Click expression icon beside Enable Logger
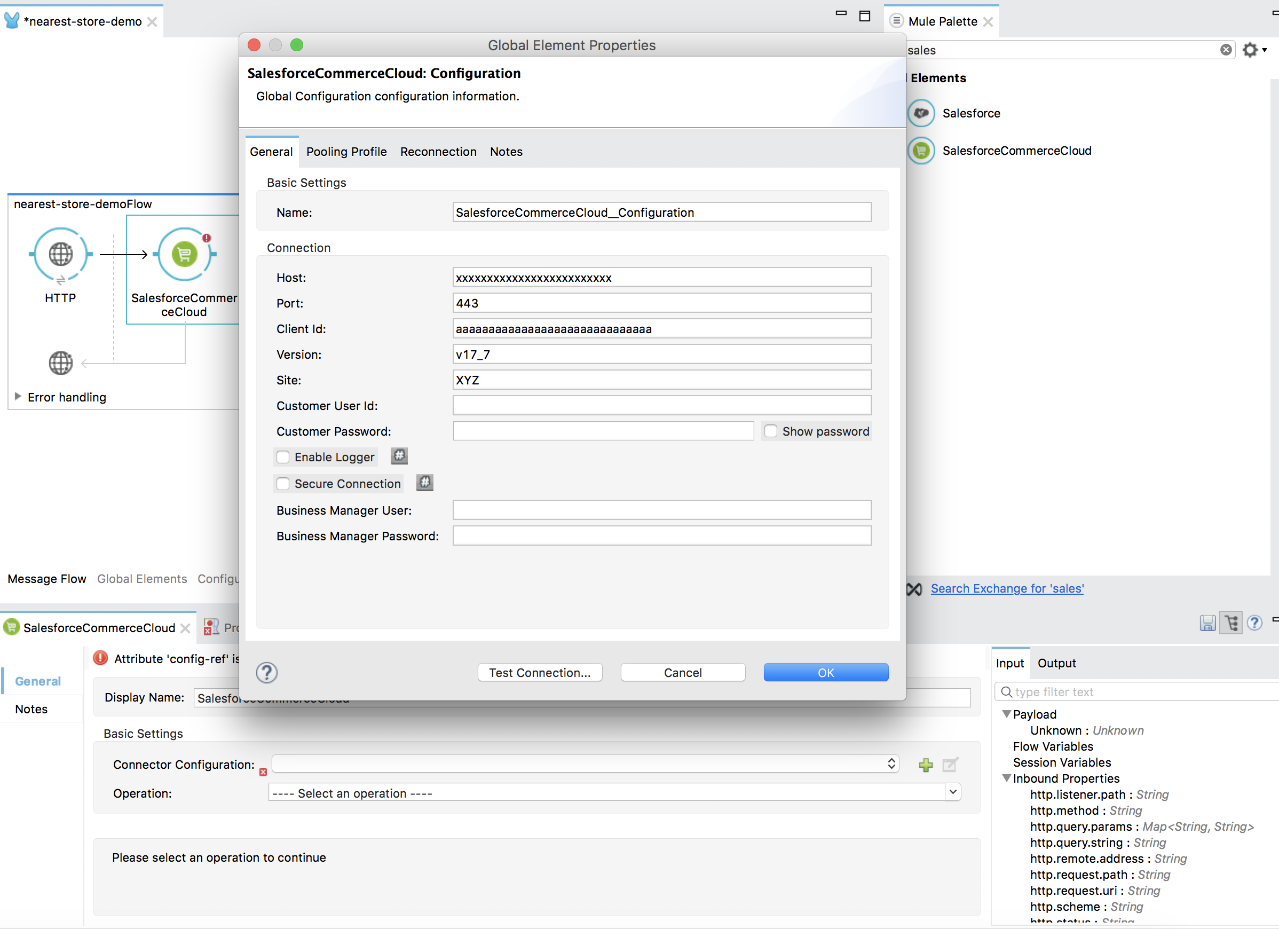Viewport: 1279px width, 929px height. pyautogui.click(x=399, y=456)
